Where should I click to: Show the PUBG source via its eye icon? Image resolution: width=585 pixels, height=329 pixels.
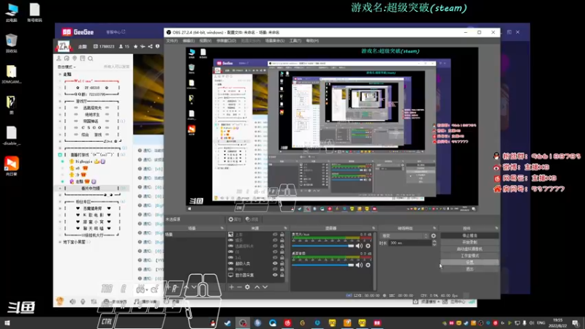[x=275, y=269]
